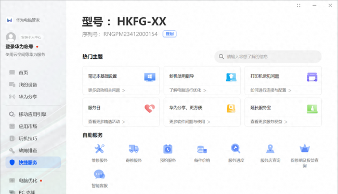This screenshot has width=338, height=194.
Task: Open 华为分享 in sidebar
Action: 33,97
